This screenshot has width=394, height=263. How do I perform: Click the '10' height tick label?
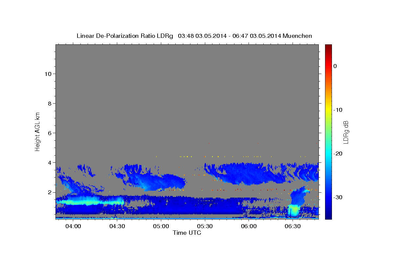click(x=48, y=74)
